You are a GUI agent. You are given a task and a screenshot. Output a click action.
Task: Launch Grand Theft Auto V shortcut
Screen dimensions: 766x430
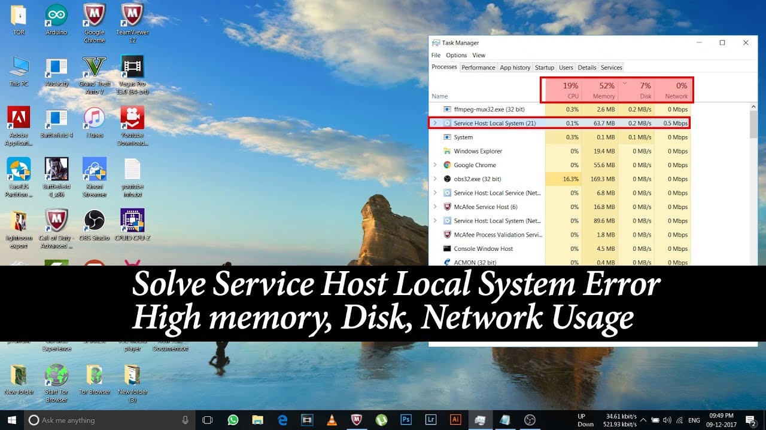pos(95,75)
